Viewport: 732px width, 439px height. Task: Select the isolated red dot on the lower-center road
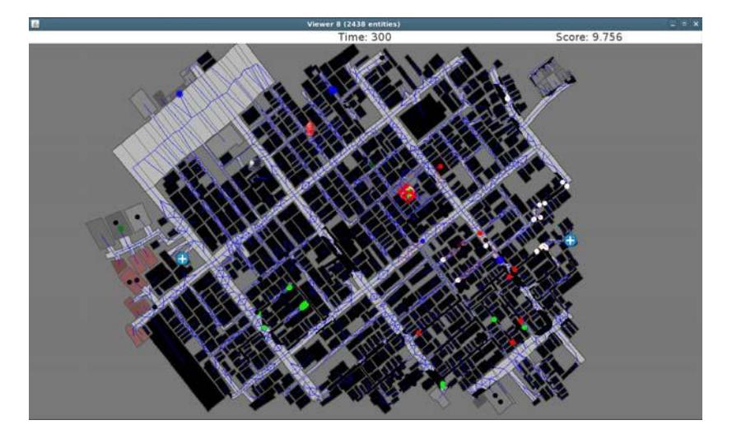pyautogui.click(x=418, y=333)
